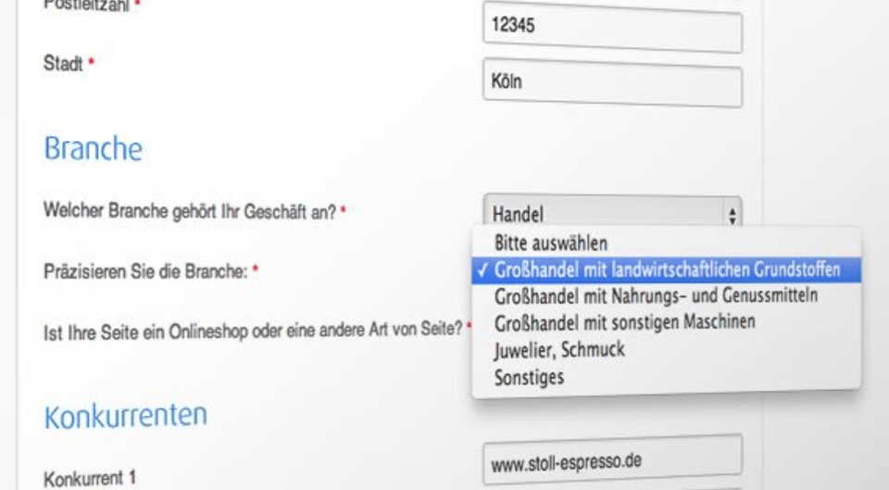Click the 'Branche' section heading

(93, 149)
